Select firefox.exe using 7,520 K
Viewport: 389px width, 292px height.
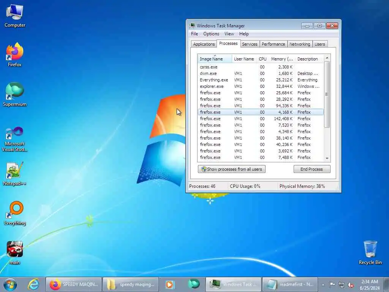tap(261, 125)
